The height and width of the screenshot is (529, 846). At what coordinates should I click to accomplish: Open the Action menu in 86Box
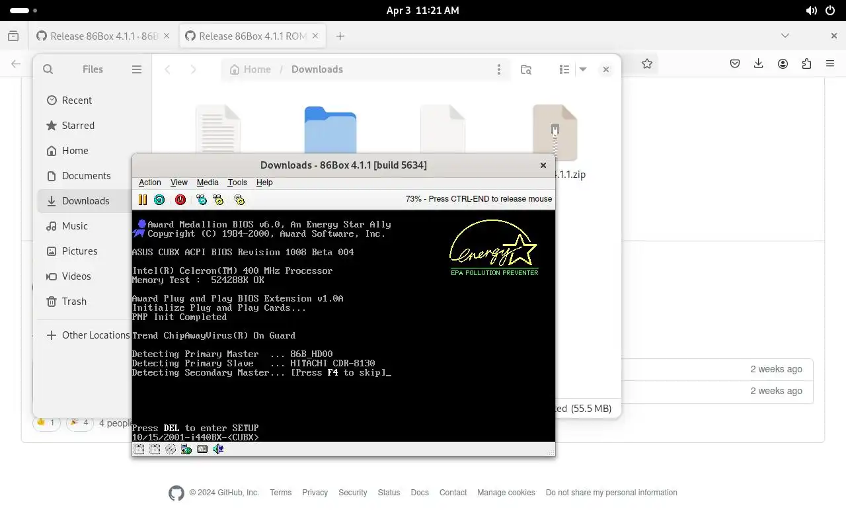tap(150, 183)
